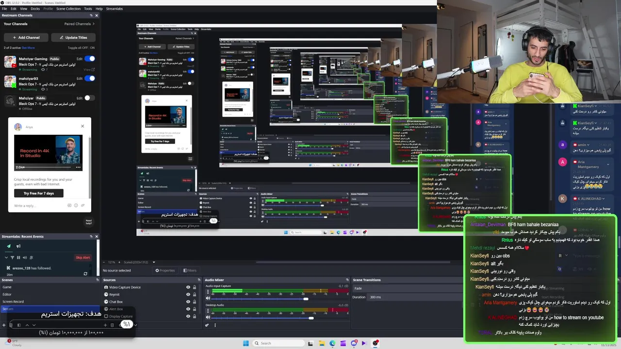
Task: Select the paper plane events tab icon
Action: coord(8,246)
